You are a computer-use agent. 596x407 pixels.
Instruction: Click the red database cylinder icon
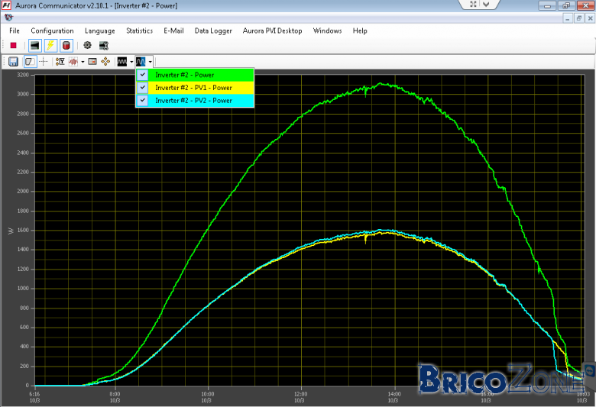[x=66, y=46]
